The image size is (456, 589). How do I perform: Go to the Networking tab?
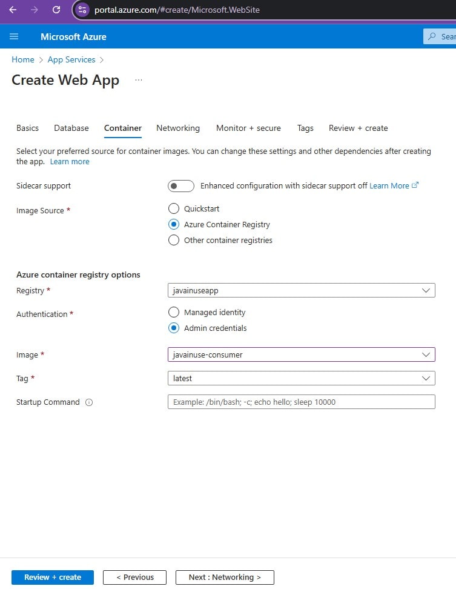tap(178, 128)
